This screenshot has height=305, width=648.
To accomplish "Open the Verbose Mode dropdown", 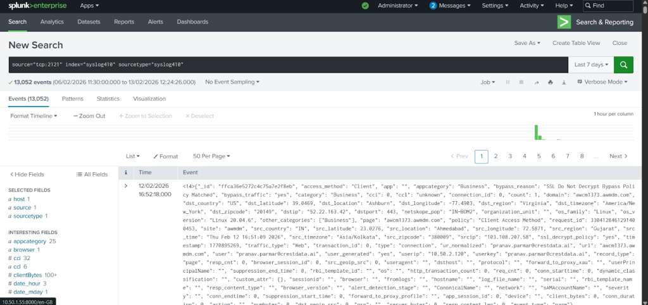I will click(x=602, y=82).
